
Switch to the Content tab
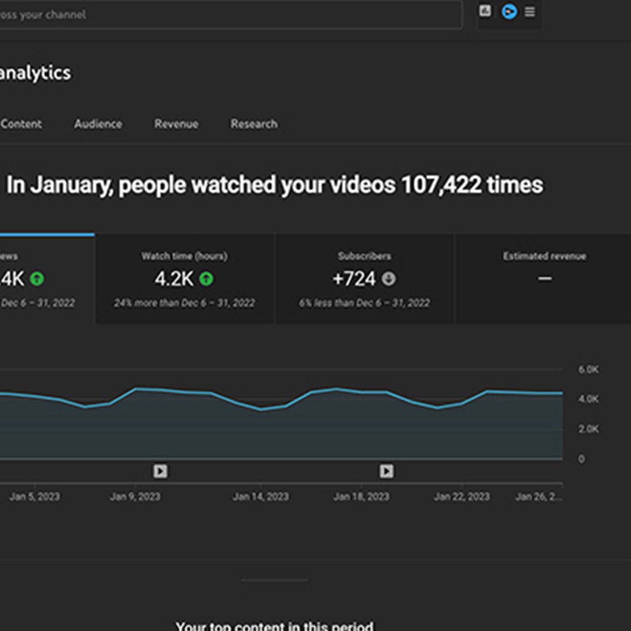pyautogui.click(x=21, y=124)
